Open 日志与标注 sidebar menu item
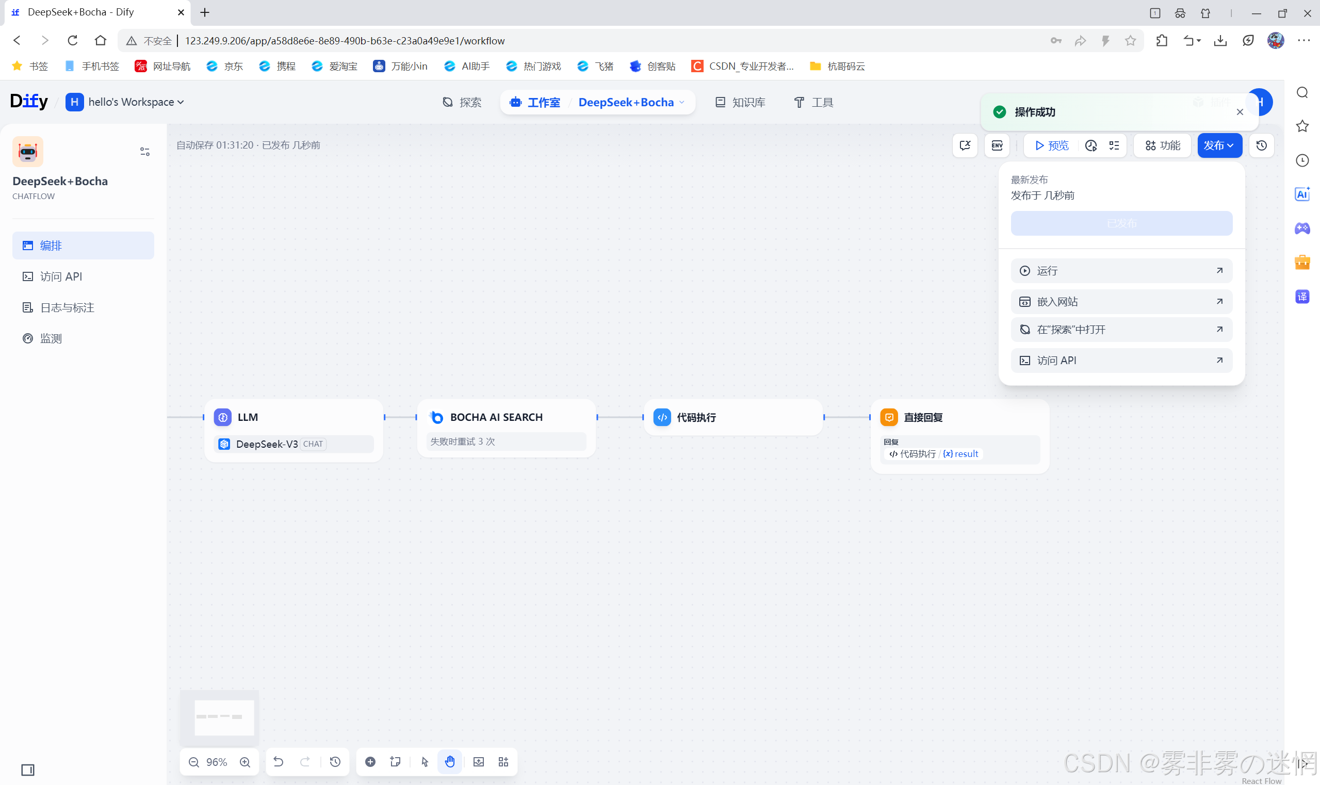Viewport: 1320px width, 785px height. click(x=67, y=307)
